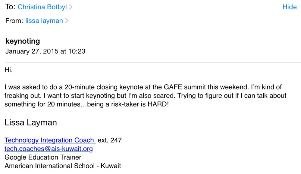Select American International School - Kuwait text
301x174 pixels.
(x=63, y=166)
